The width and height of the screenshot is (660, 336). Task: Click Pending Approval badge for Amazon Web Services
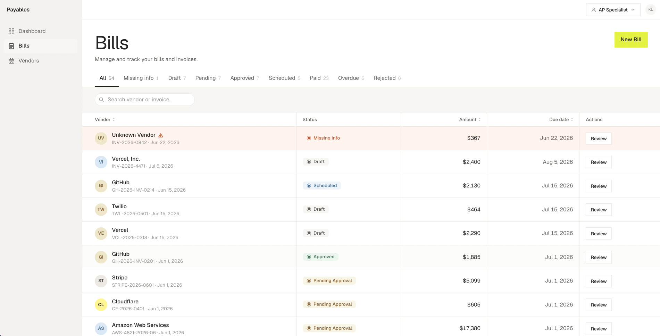tap(329, 328)
